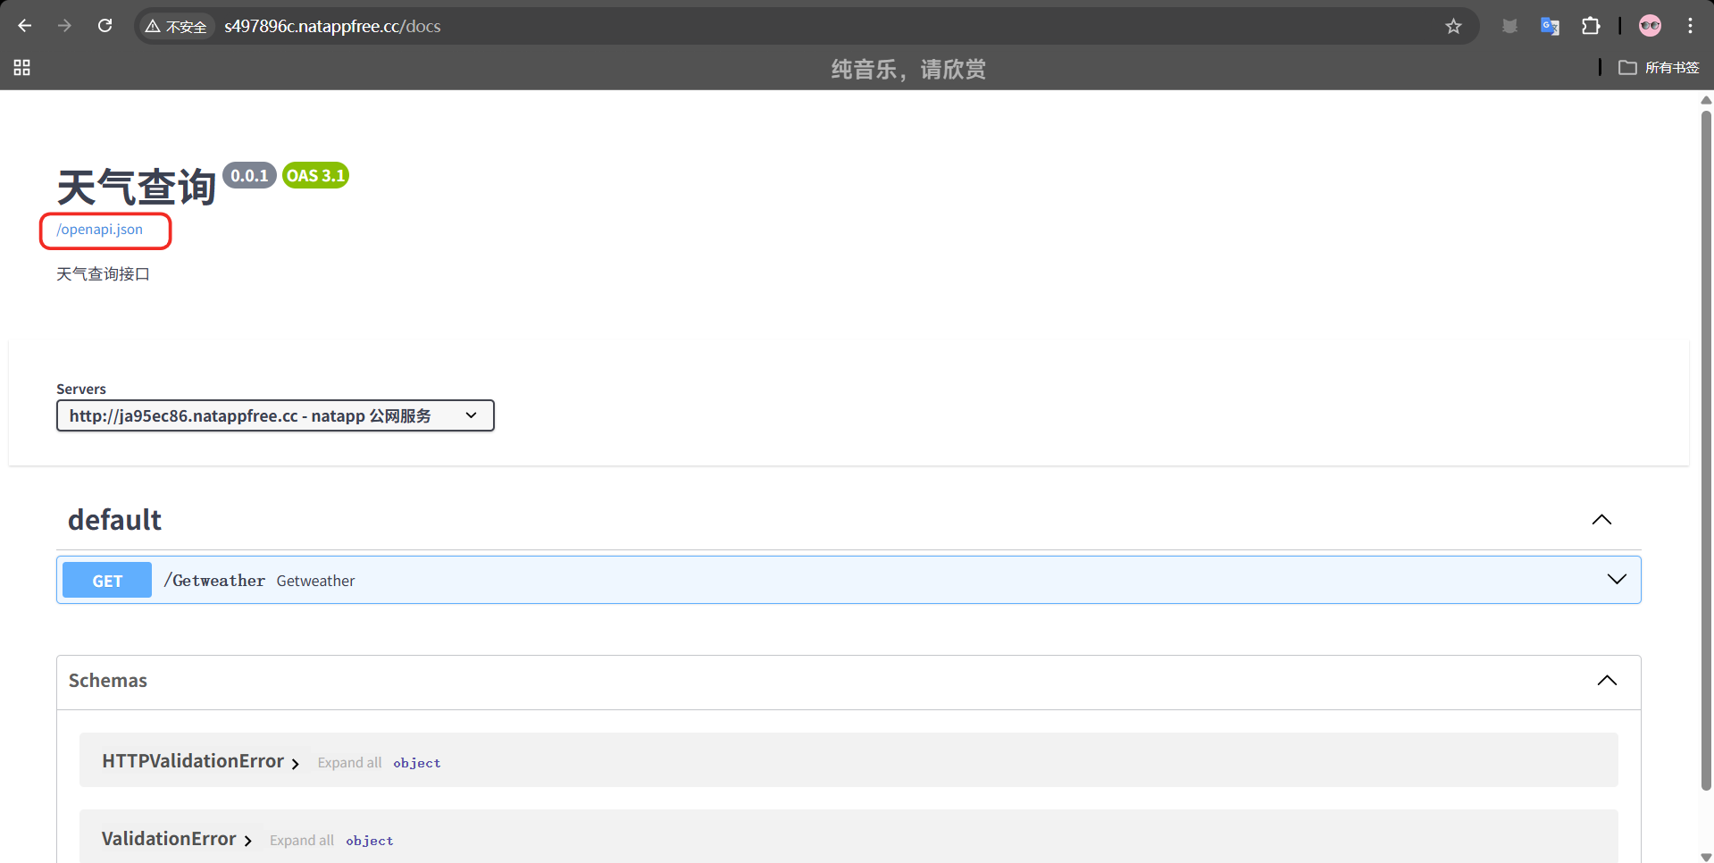Open the browser profile avatar
The height and width of the screenshot is (863, 1714).
1650,26
